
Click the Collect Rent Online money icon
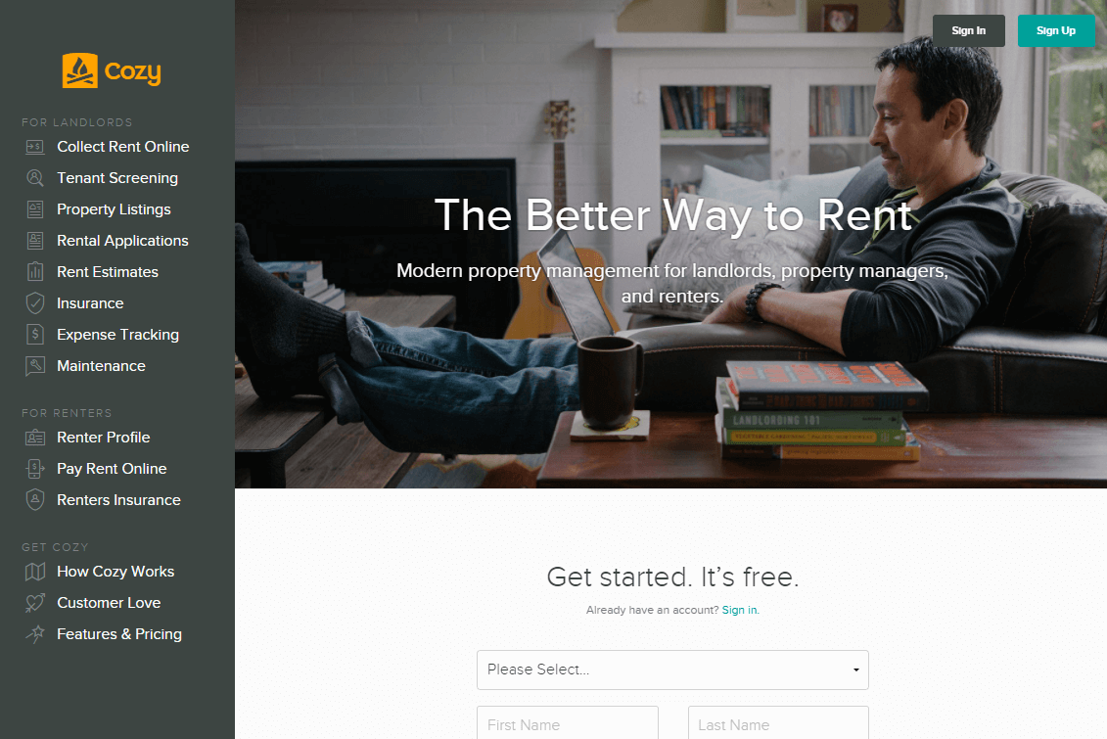34,147
